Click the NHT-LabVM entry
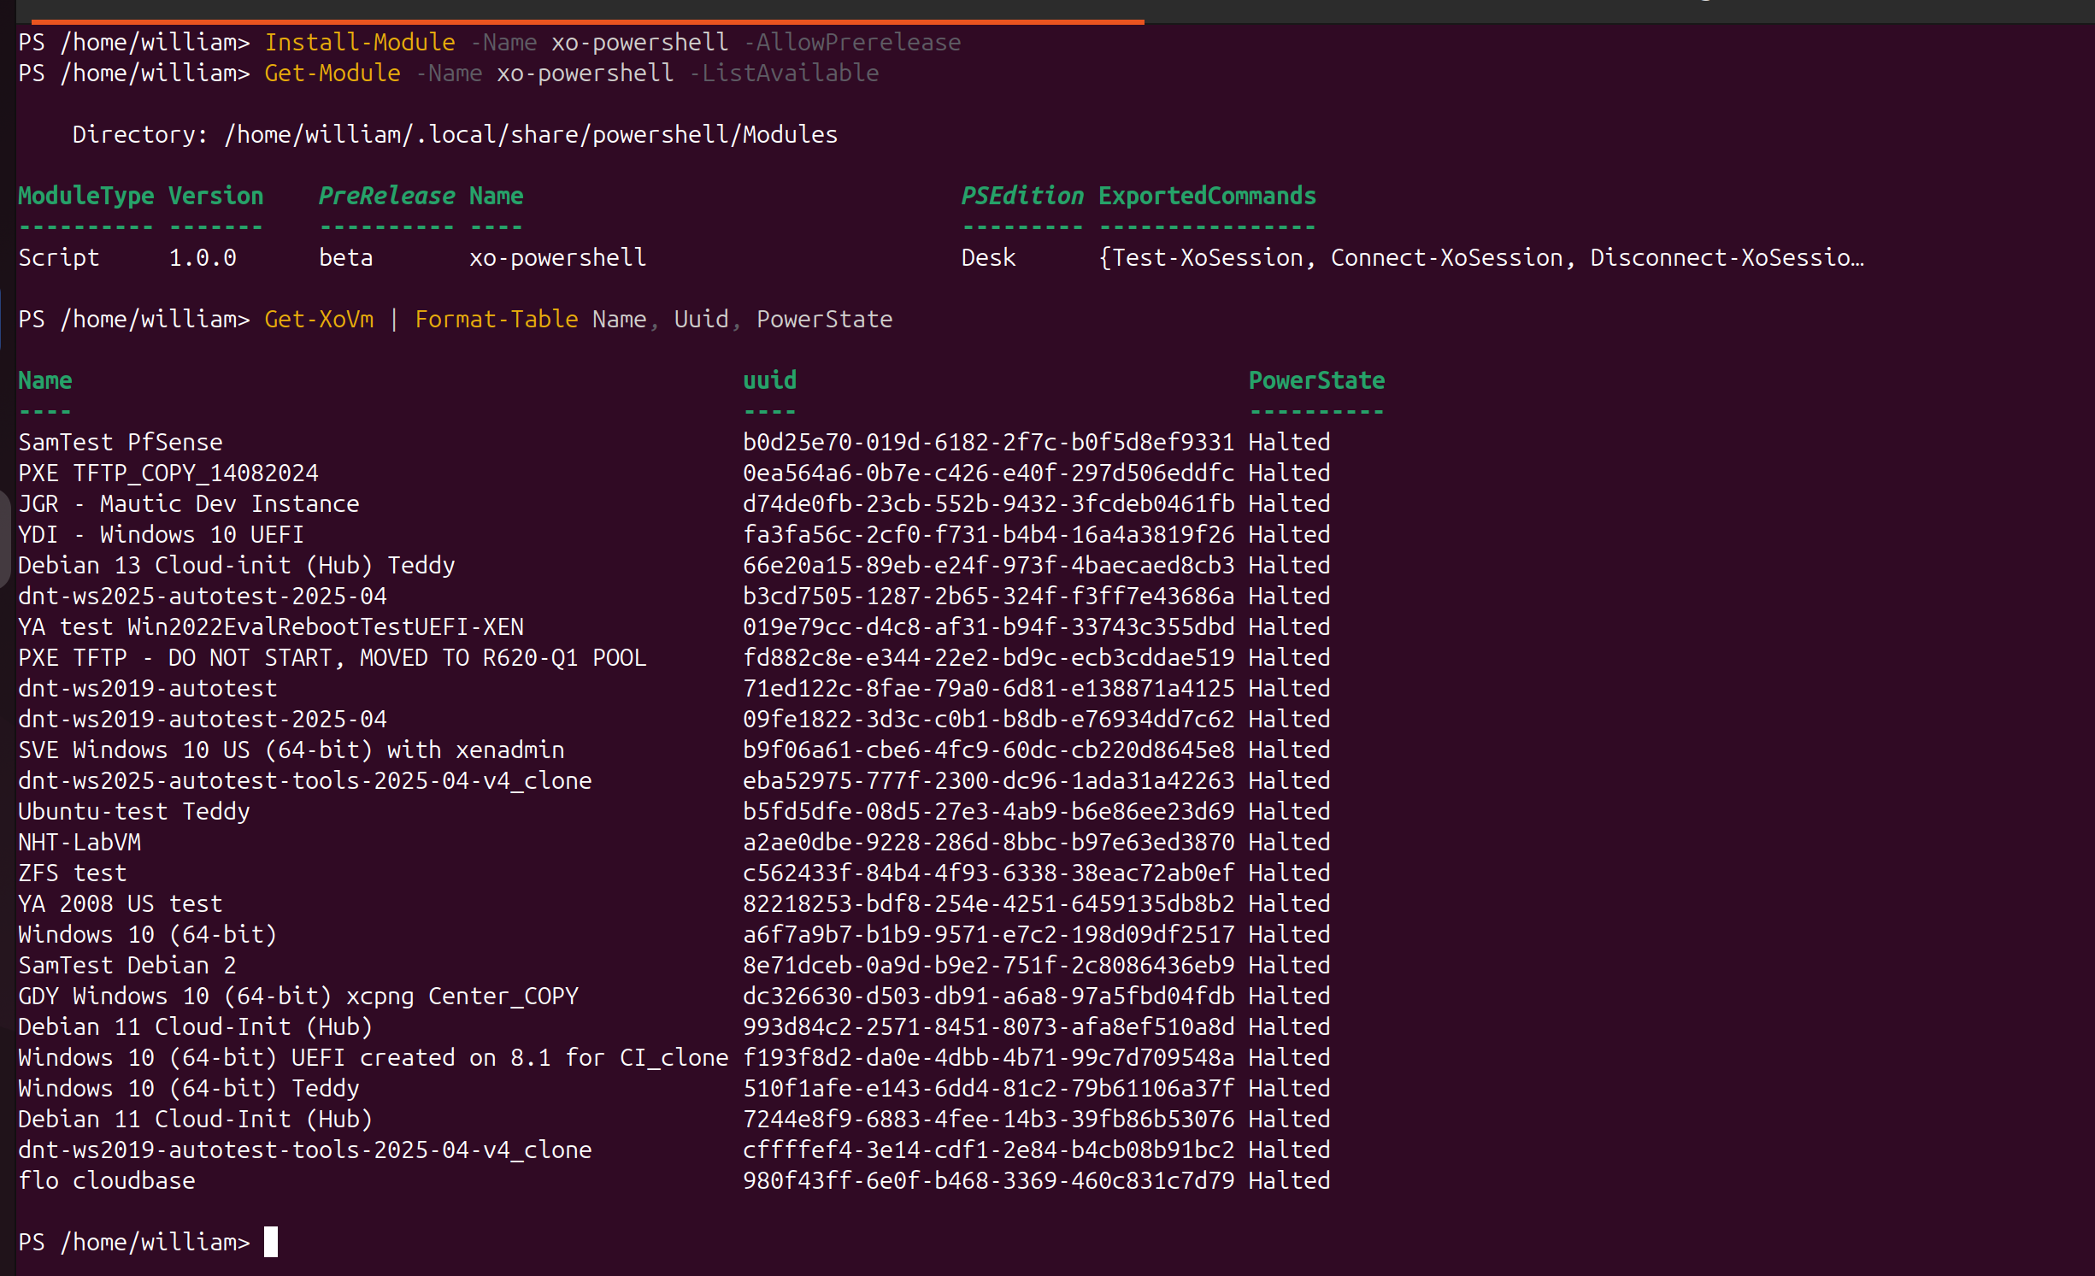Screen dimensions: 2095x1276 (x=79, y=842)
